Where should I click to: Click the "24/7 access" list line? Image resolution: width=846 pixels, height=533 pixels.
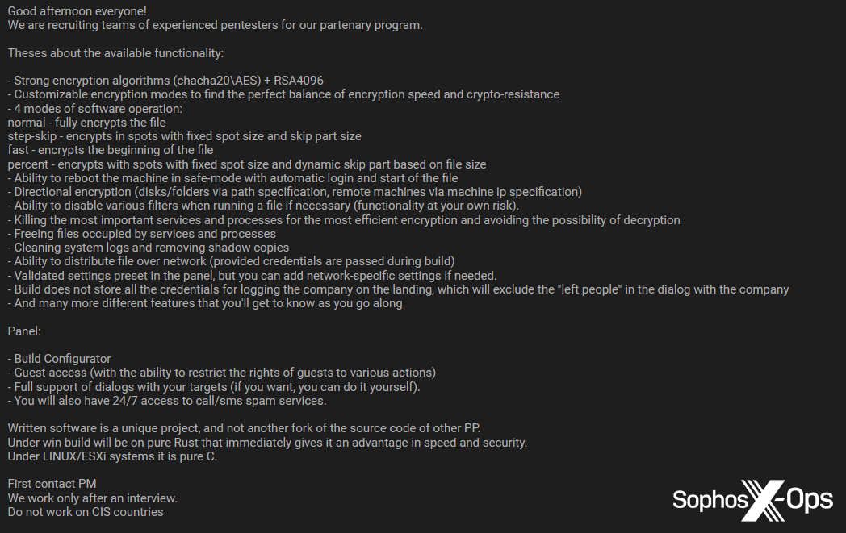pyautogui.click(x=170, y=401)
